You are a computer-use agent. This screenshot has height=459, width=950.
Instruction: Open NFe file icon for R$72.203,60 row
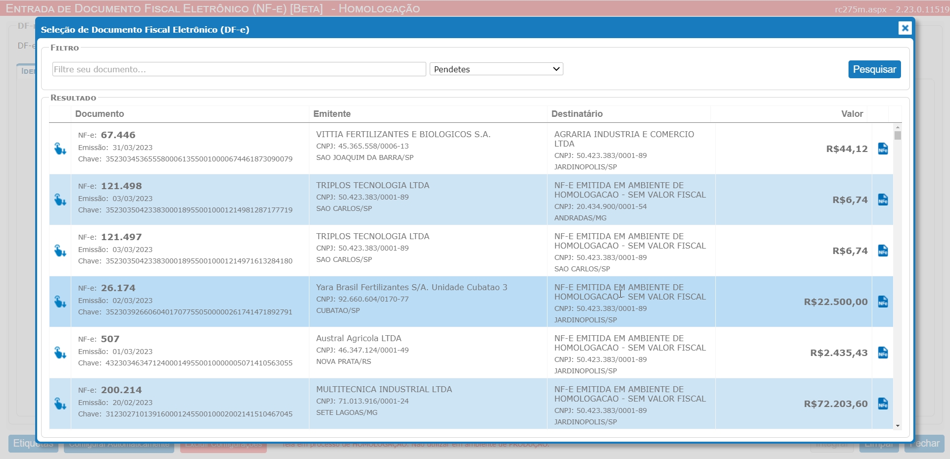point(883,404)
